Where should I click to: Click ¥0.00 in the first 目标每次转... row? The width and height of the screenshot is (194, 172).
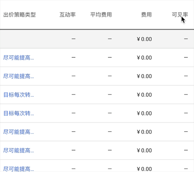[x=144, y=95]
